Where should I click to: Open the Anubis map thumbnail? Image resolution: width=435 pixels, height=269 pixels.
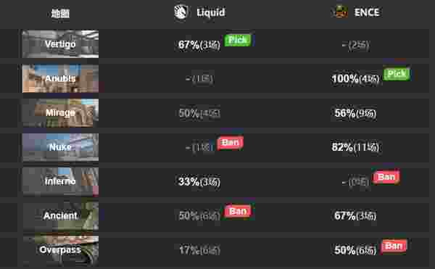click(x=60, y=78)
